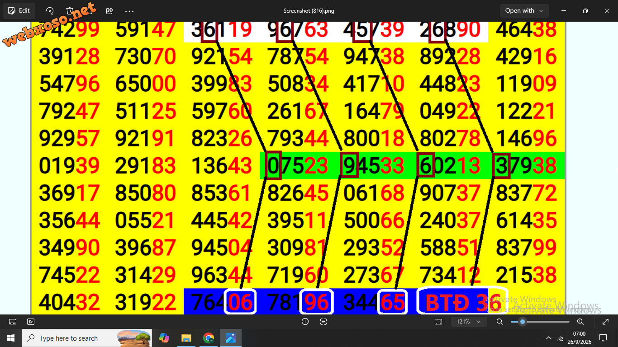Click the Photos app taskbar icon
Screen dimensions: 618x347
coord(231,338)
